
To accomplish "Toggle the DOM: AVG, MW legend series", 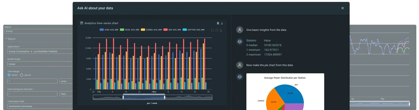I will tap(109, 30).
